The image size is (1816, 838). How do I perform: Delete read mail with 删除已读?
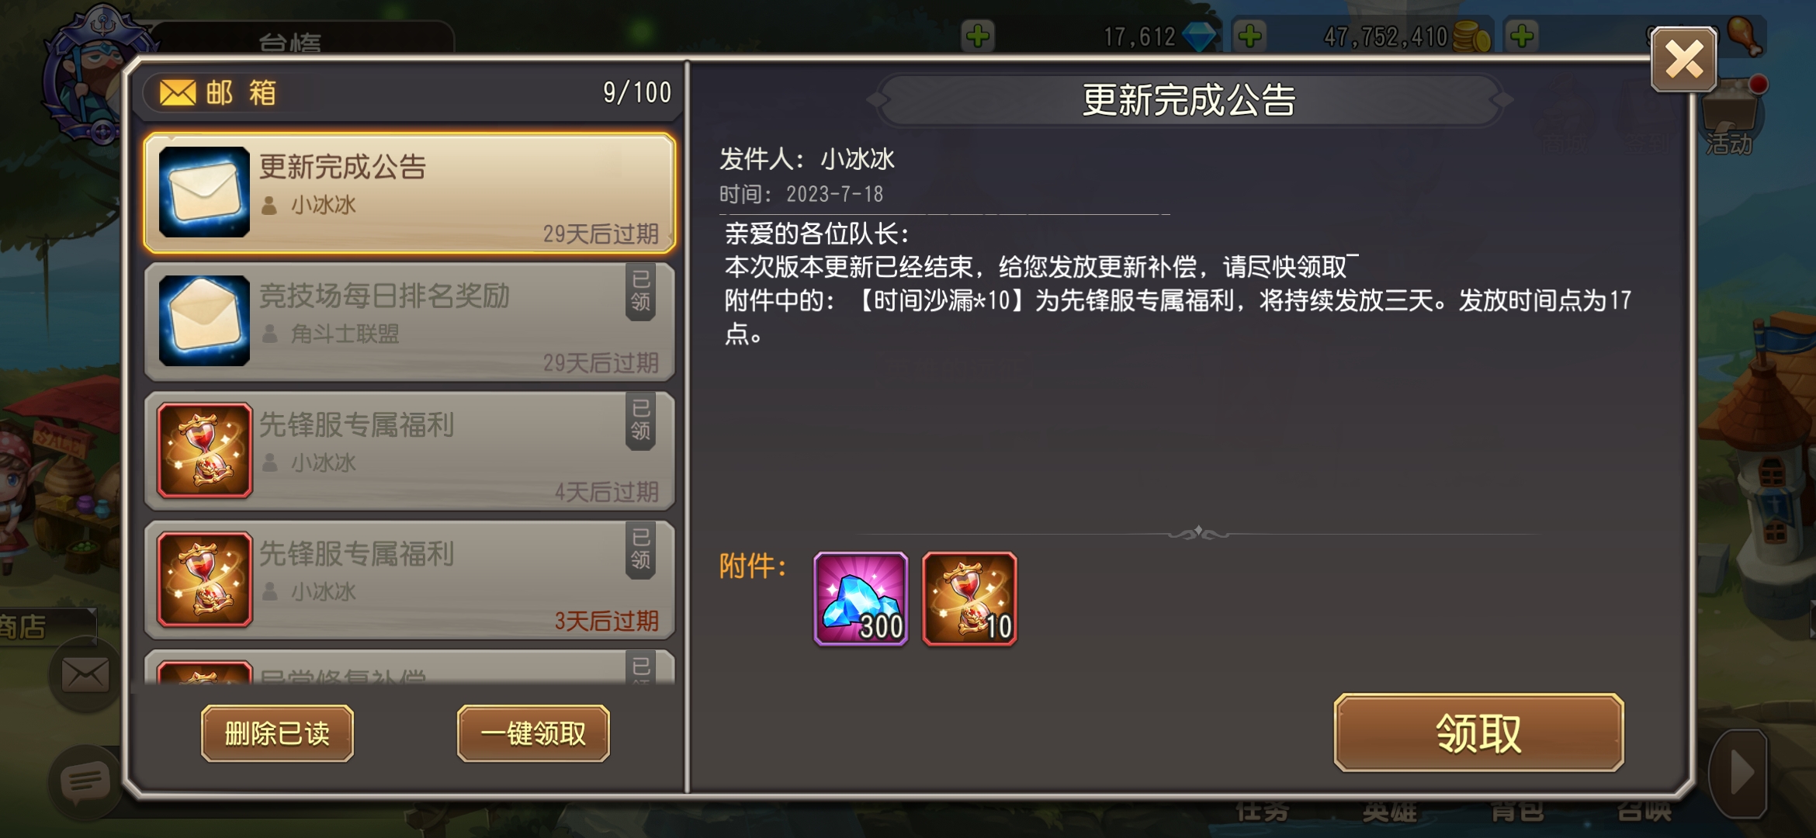tap(277, 733)
